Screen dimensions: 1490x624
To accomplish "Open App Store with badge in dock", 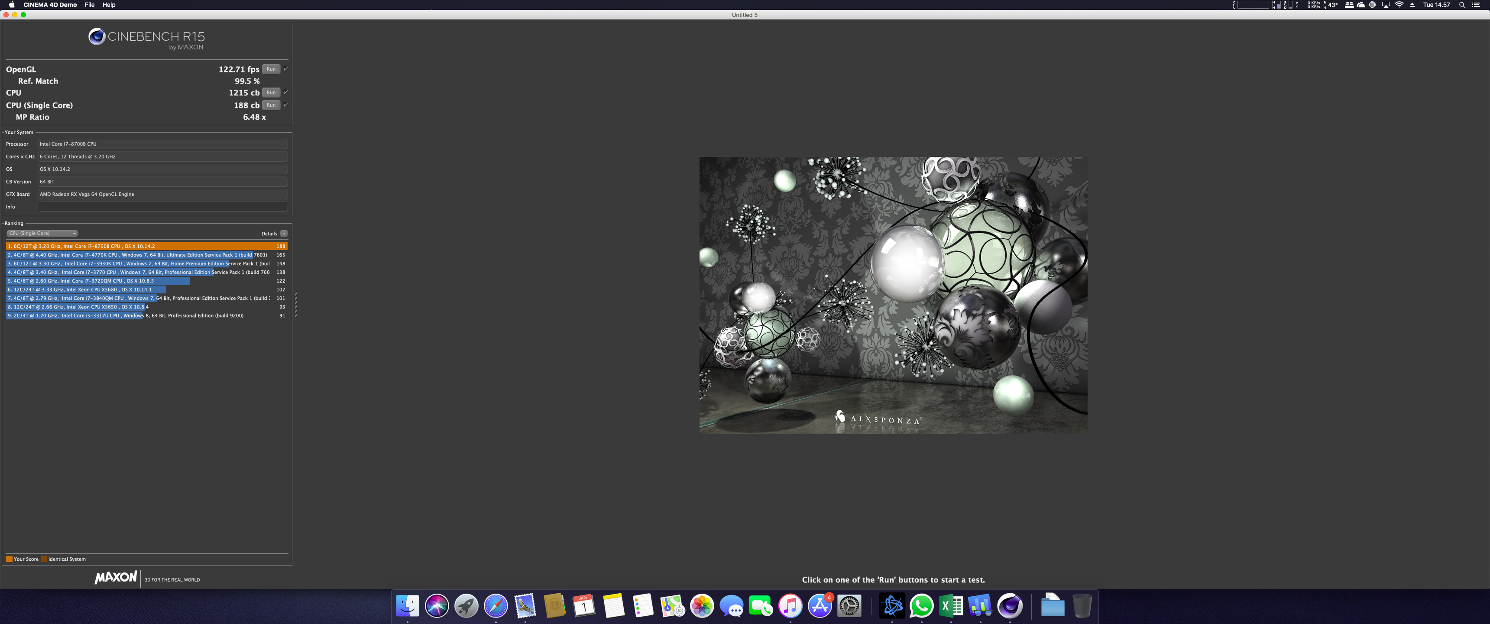I will click(x=819, y=606).
